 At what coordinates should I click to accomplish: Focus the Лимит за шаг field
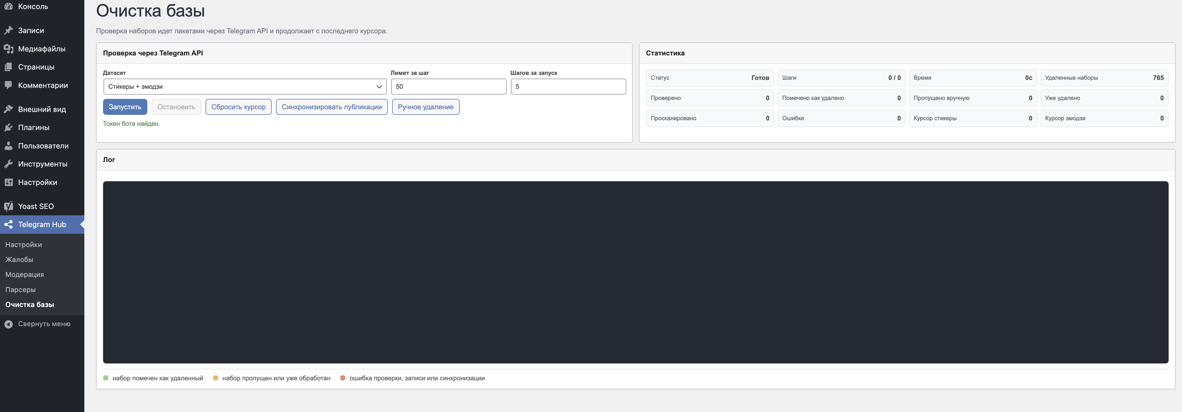click(448, 87)
